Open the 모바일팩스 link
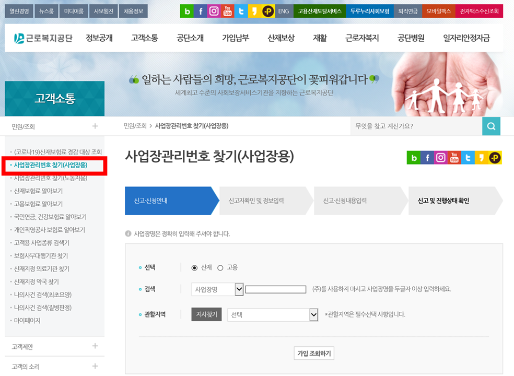Image resolution: width=514 pixels, height=376 pixels. (439, 11)
